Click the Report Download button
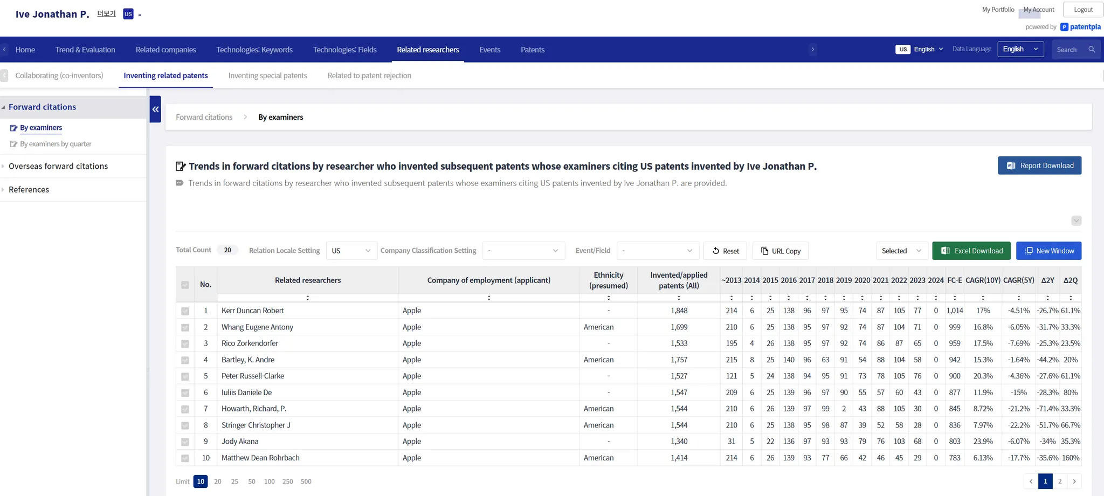This screenshot has height=496, width=1104. click(1039, 166)
